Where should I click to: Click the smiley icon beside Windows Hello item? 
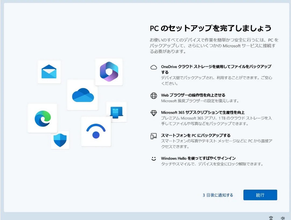point(154,159)
